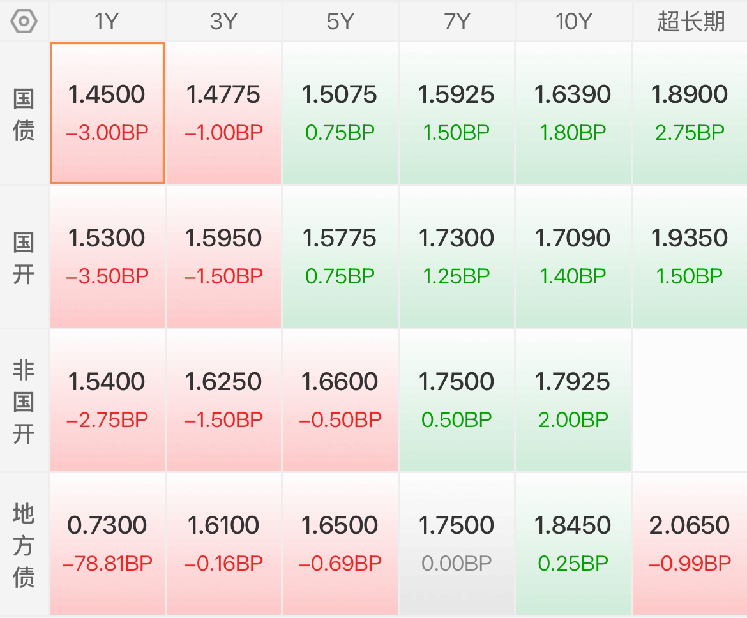Image resolution: width=747 pixels, height=618 pixels.
Task: Select the 超长期 column header
Action: coord(690,22)
